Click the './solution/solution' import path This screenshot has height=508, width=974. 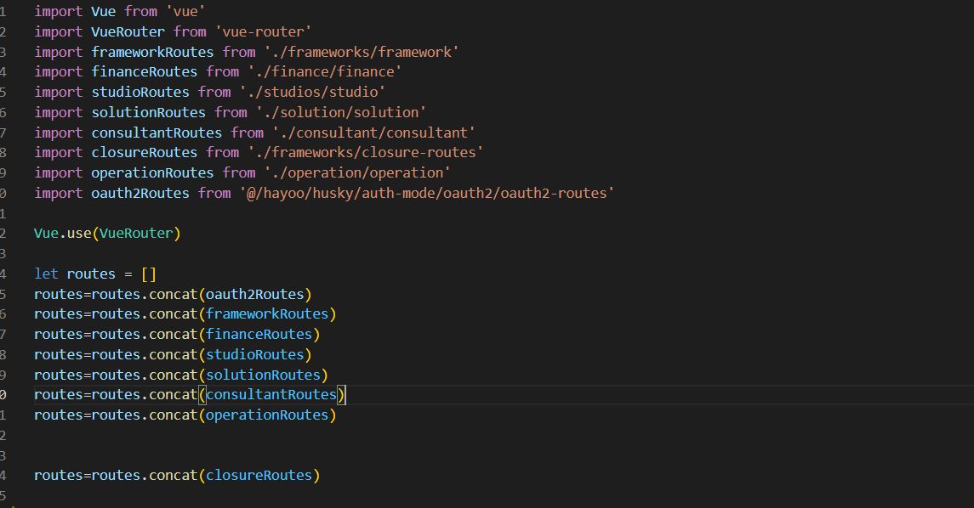(341, 113)
